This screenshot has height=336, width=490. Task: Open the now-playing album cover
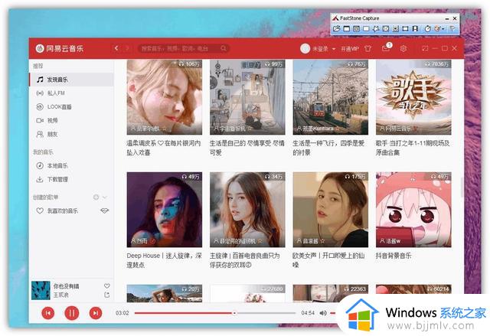click(41, 290)
